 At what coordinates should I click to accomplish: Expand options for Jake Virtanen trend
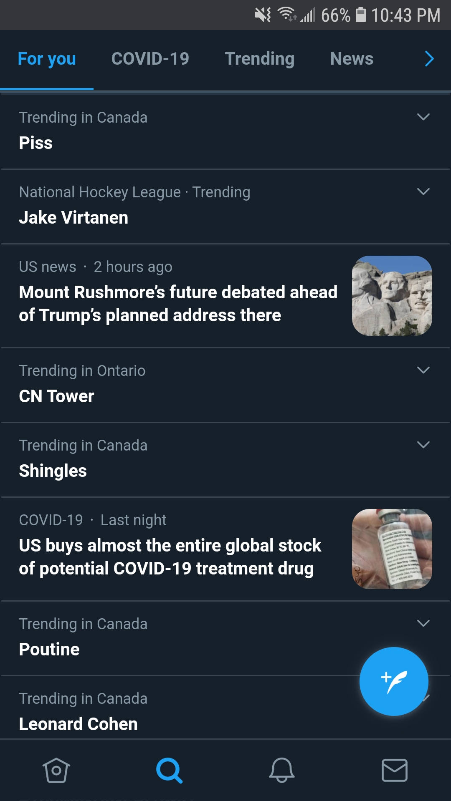423,192
